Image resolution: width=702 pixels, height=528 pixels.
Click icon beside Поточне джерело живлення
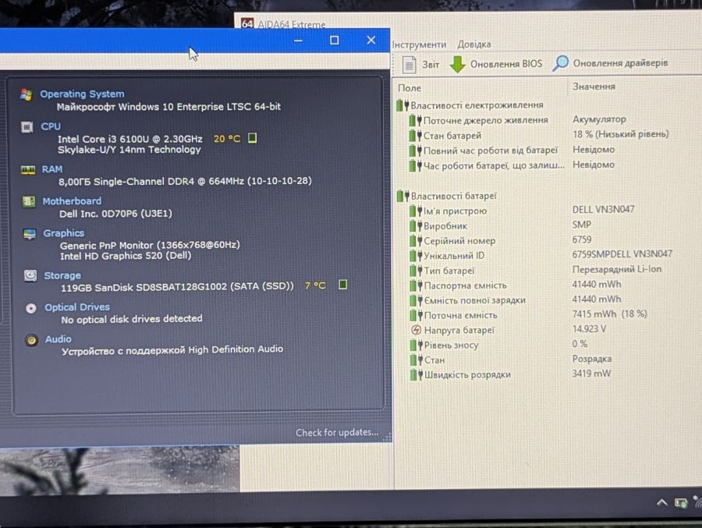click(416, 120)
